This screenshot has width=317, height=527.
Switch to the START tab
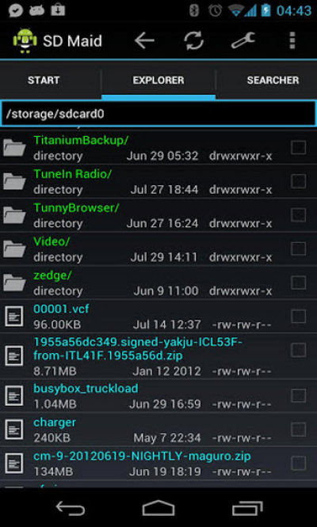pos(44,81)
